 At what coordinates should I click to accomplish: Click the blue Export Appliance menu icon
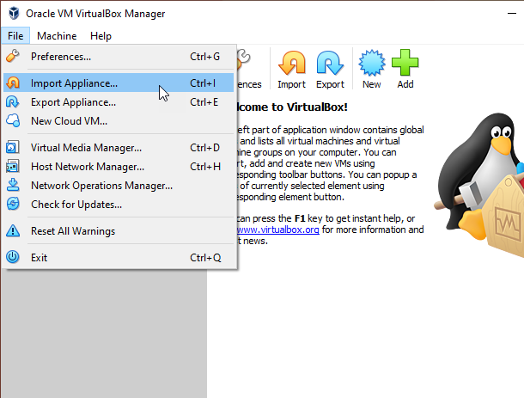(13, 101)
